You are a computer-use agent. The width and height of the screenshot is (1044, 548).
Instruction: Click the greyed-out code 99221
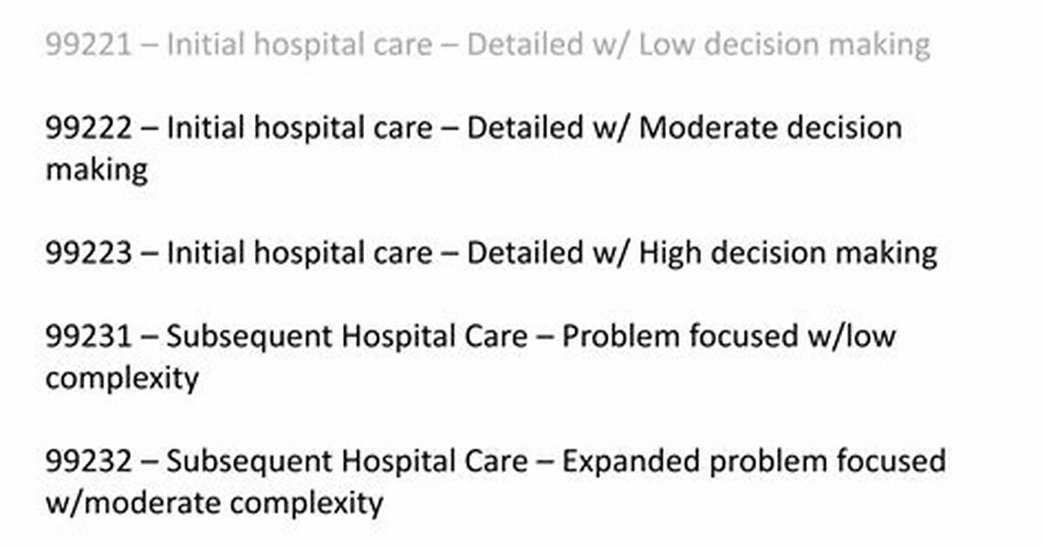(88, 45)
